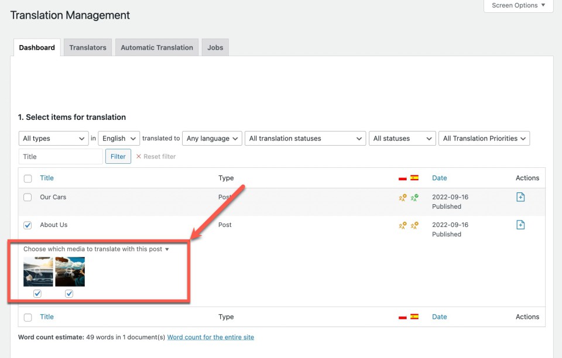Expand the All Translation Priorities dropdown
Viewport: 562px width, 358px height.
pyautogui.click(x=484, y=139)
